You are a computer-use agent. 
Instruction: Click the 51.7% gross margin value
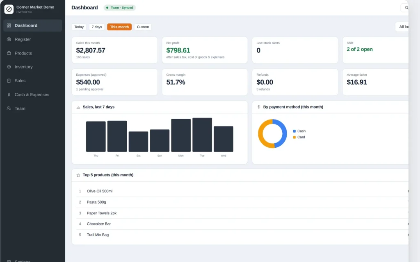click(176, 82)
